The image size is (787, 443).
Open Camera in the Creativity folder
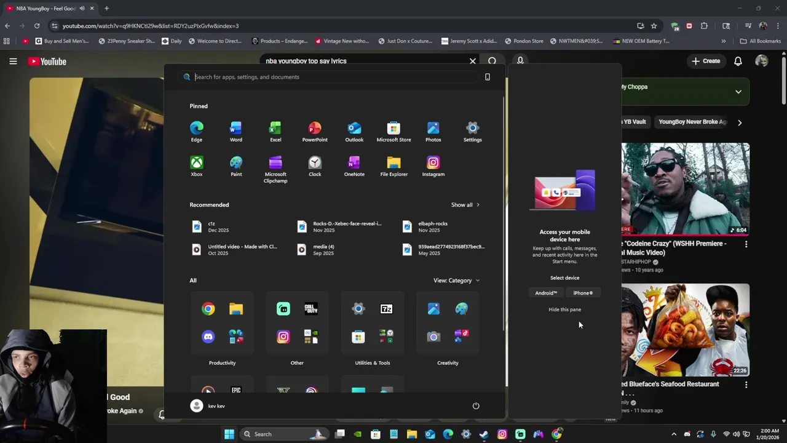click(433, 336)
